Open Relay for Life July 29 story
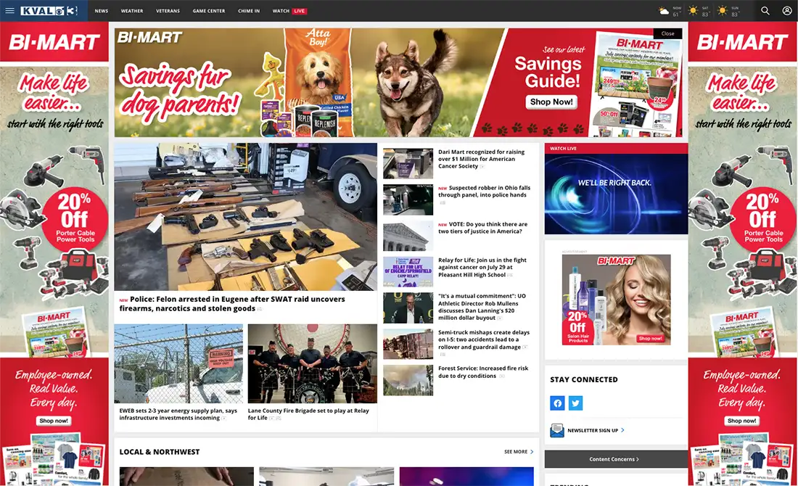 pyautogui.click(x=482, y=267)
